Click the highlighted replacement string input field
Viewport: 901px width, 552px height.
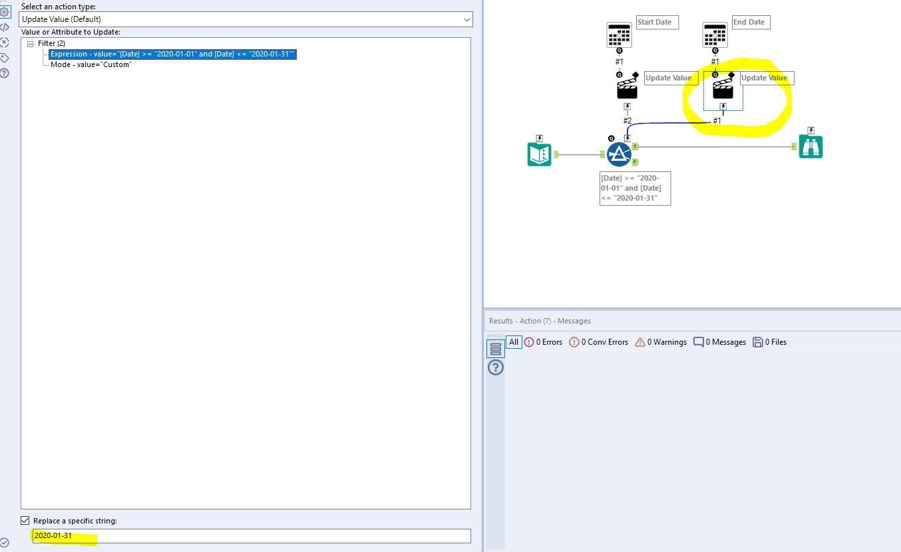click(246, 536)
